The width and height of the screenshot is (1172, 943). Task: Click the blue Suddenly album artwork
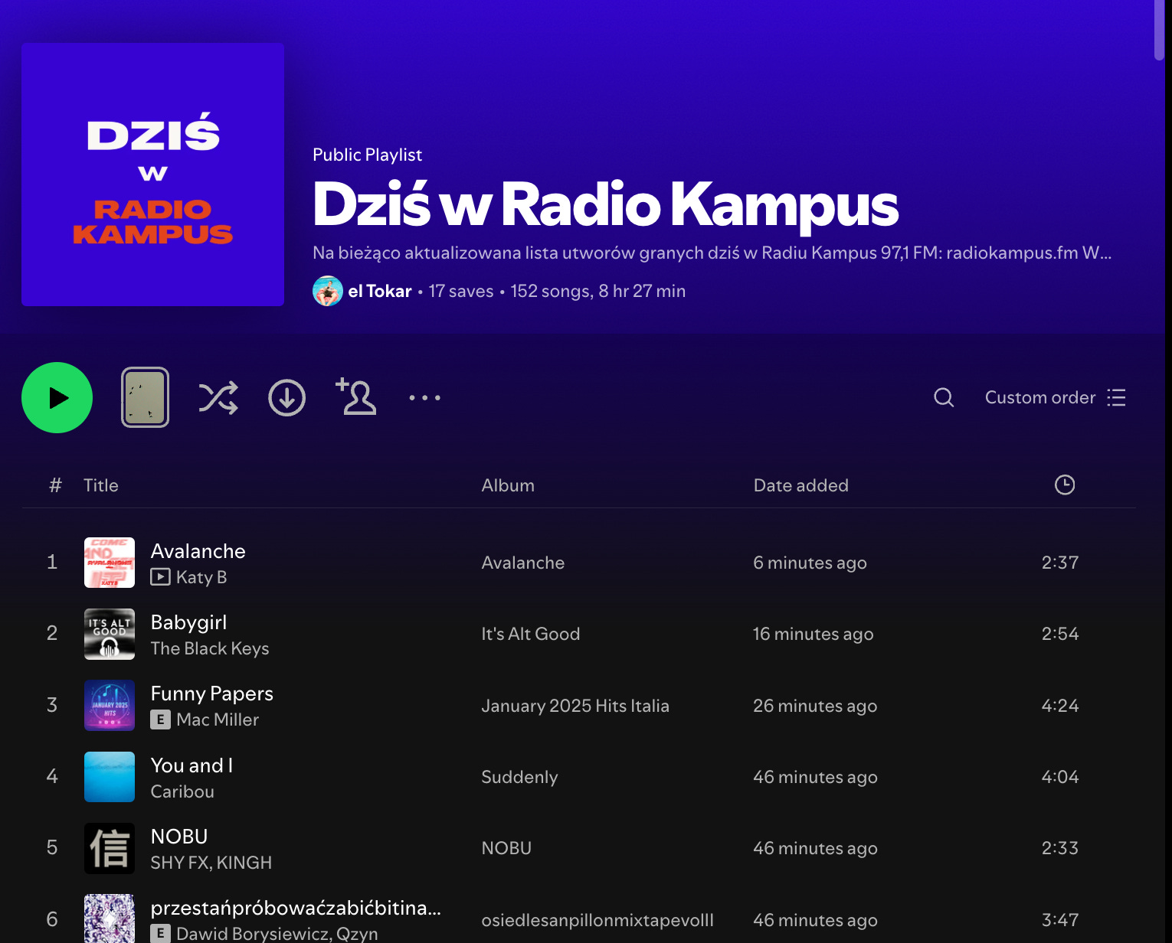[x=110, y=777]
